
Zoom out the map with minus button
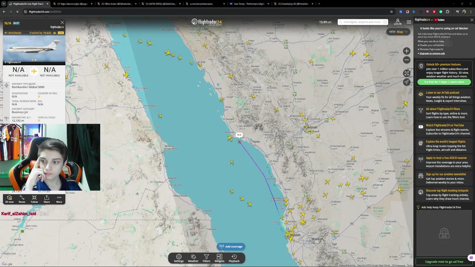click(x=407, y=60)
